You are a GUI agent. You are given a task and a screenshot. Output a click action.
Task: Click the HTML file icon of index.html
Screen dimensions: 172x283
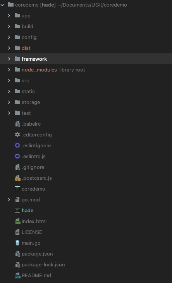click(17, 221)
